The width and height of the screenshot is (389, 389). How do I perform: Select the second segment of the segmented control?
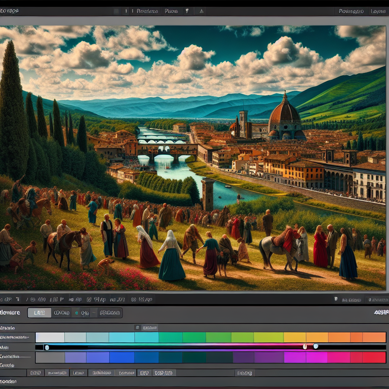(x=62, y=313)
